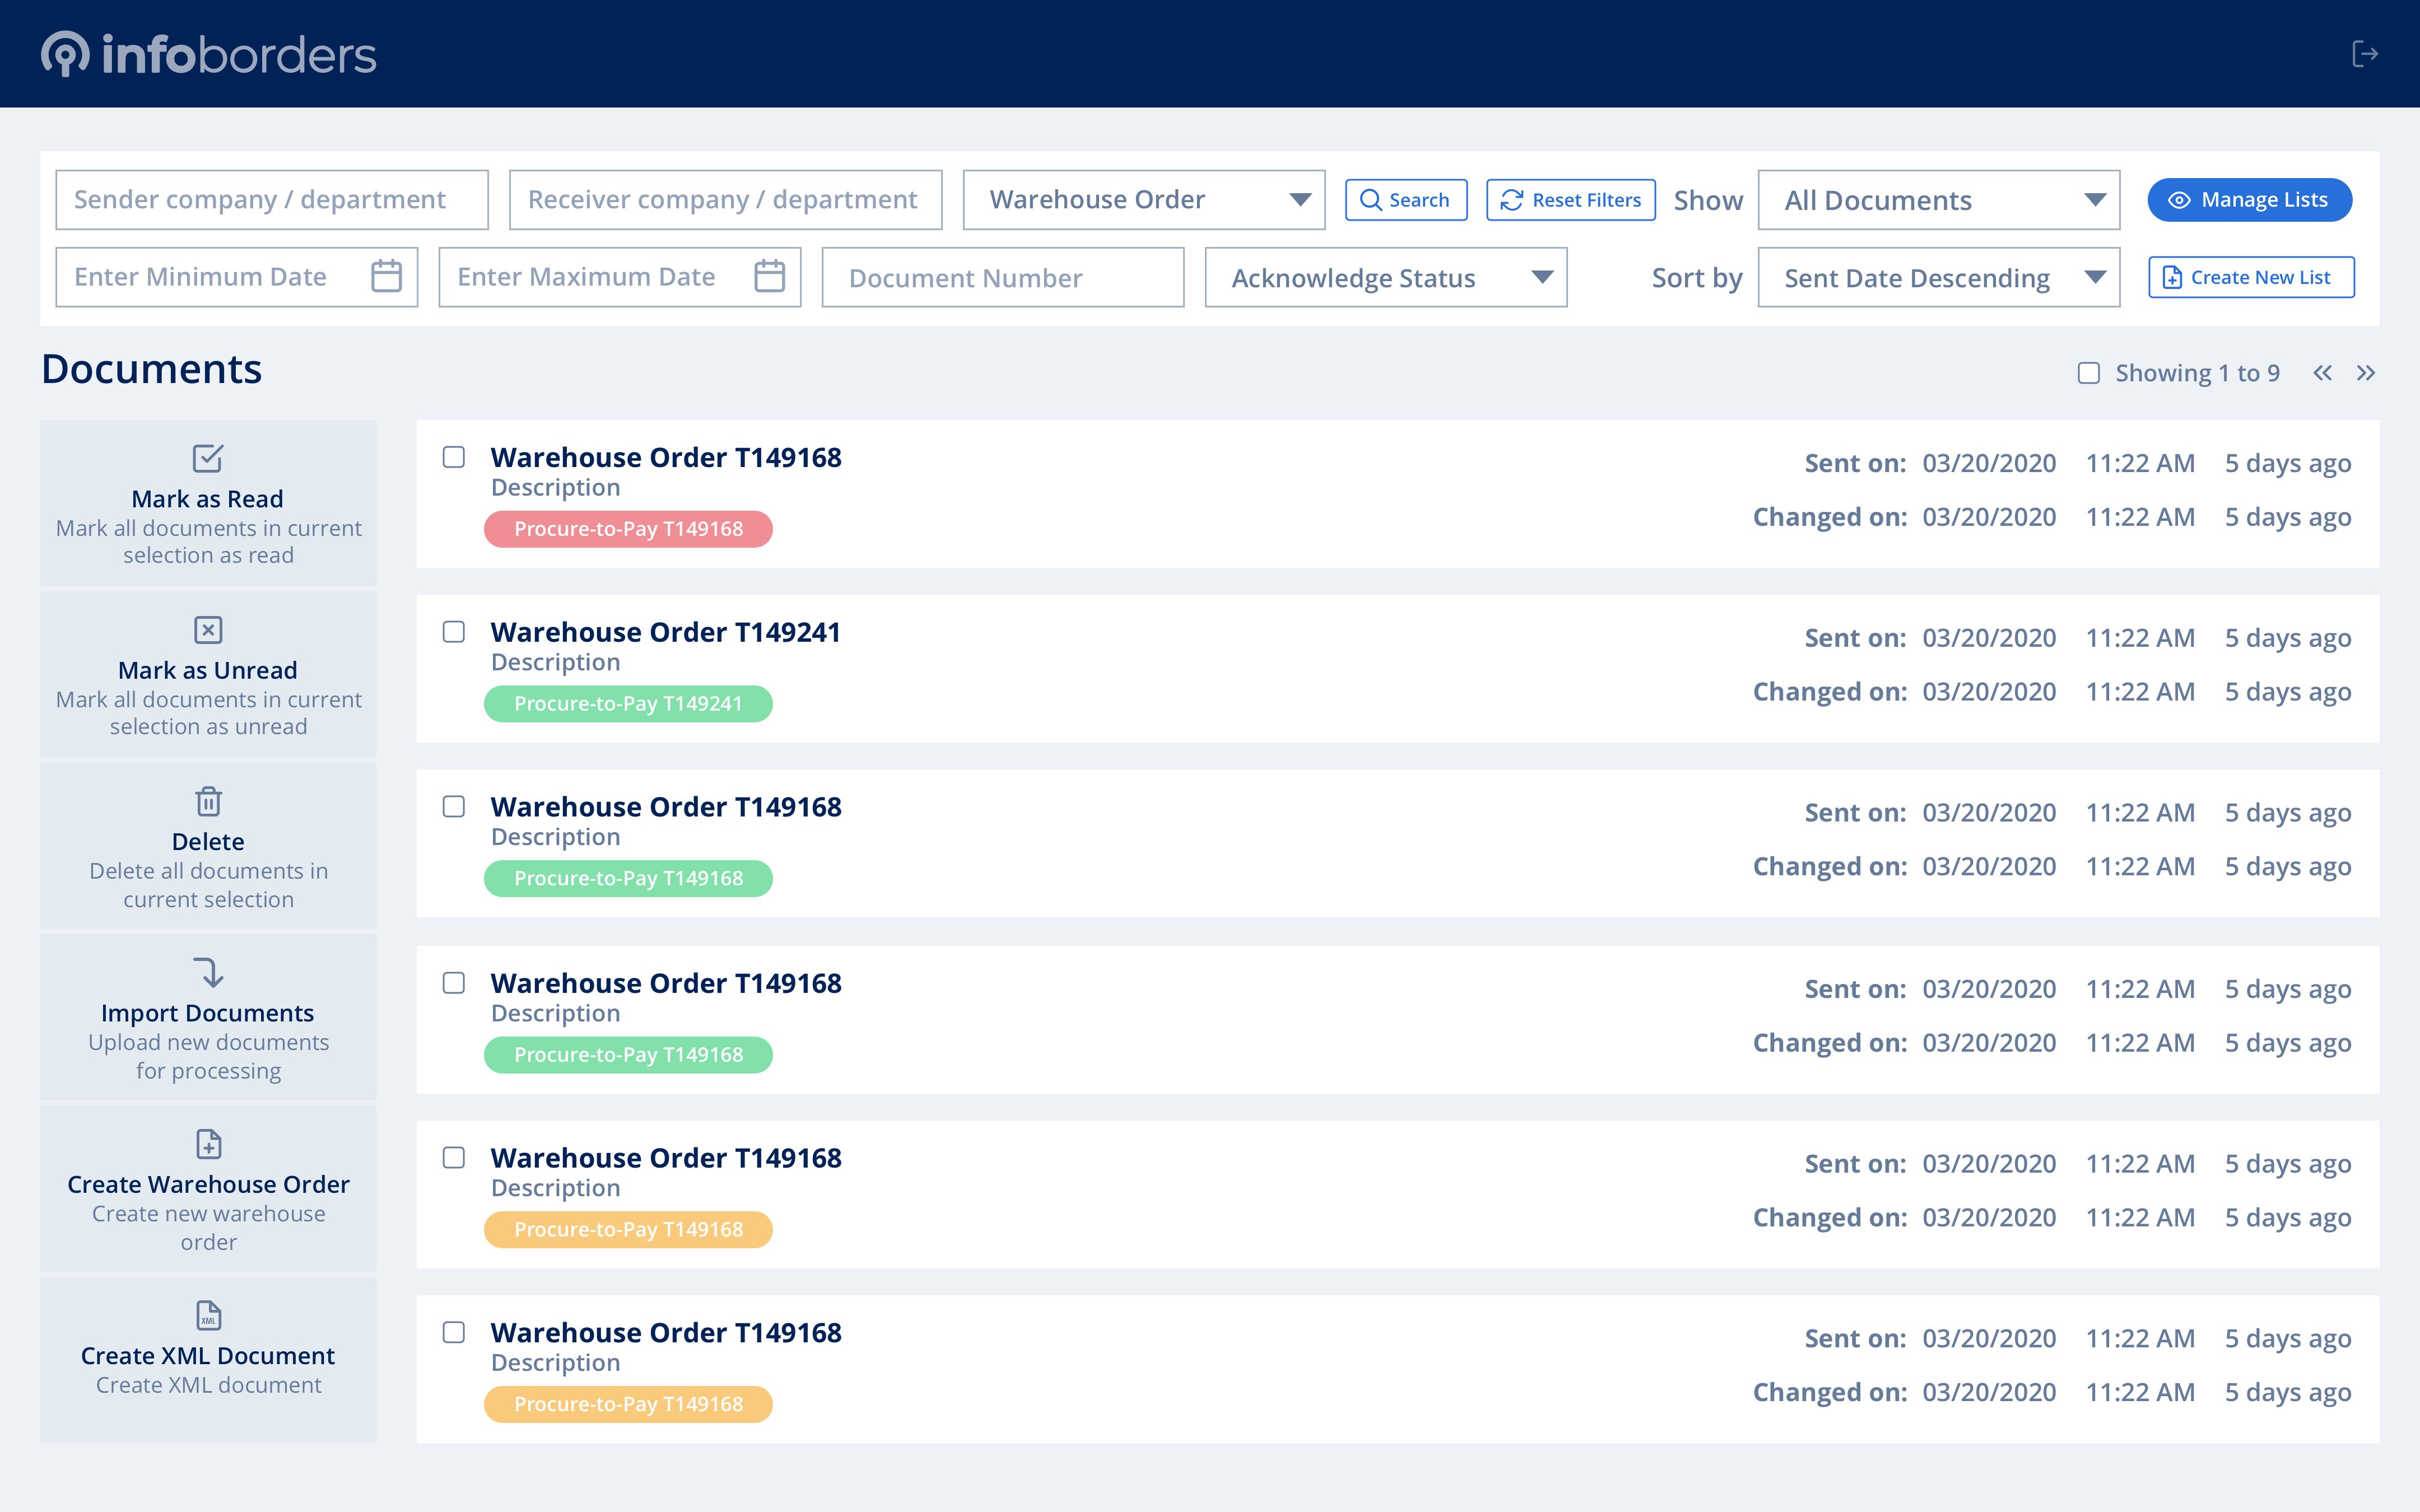Open the minimum date calendar icon

point(386,276)
